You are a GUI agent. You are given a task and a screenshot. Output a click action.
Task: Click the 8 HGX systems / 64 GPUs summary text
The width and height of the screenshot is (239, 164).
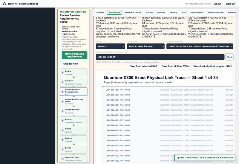click(116, 19)
